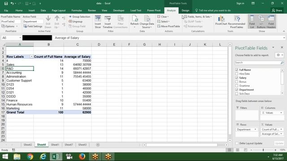Click the Drill Down arrow icon

coord(48,18)
